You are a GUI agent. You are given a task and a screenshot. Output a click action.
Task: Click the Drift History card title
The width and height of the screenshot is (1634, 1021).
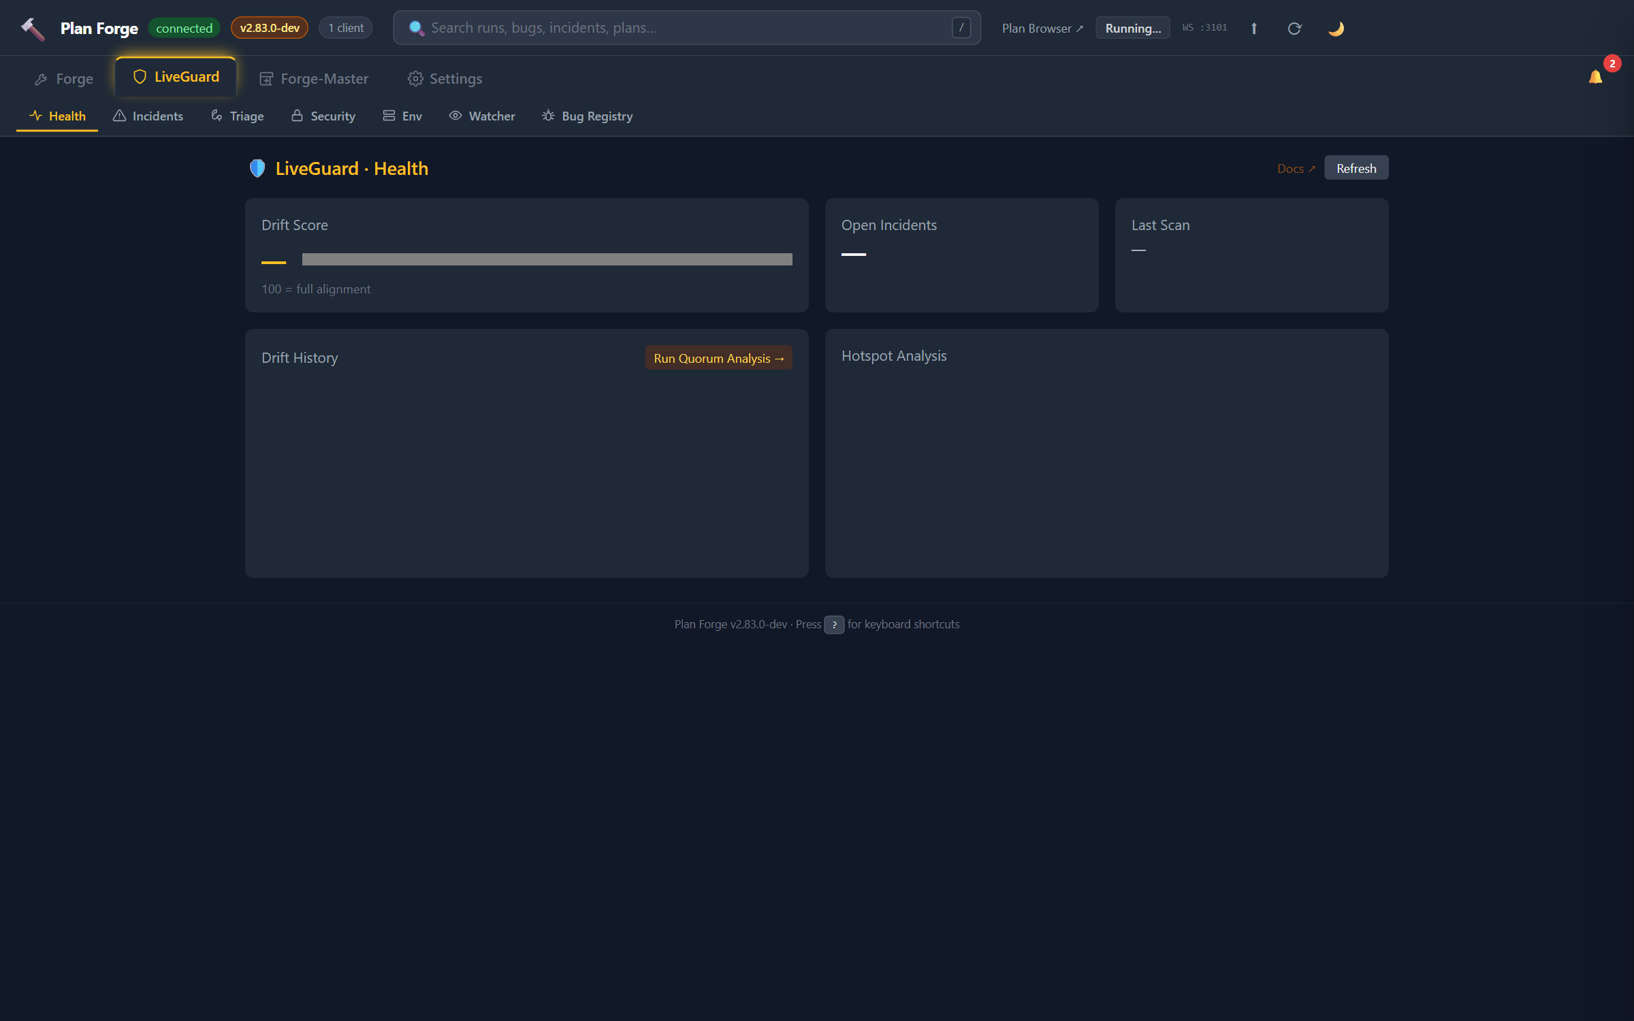[300, 358]
